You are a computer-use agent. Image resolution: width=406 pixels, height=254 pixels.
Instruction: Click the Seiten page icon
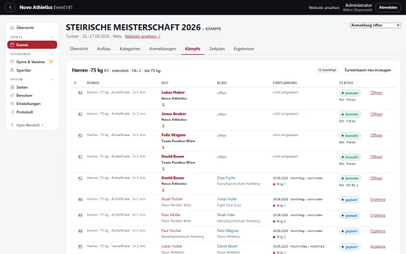tap(12, 87)
